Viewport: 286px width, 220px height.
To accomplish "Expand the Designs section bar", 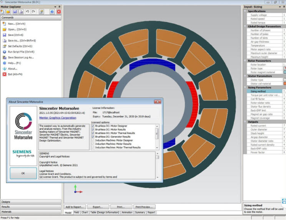I will pos(31,202).
